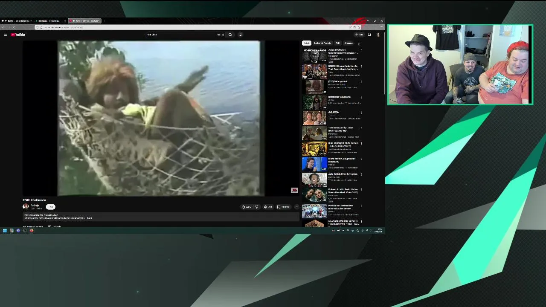
Task: Open options menu for 'NOBODY Breaks Celebrities'
Action: coord(361,66)
